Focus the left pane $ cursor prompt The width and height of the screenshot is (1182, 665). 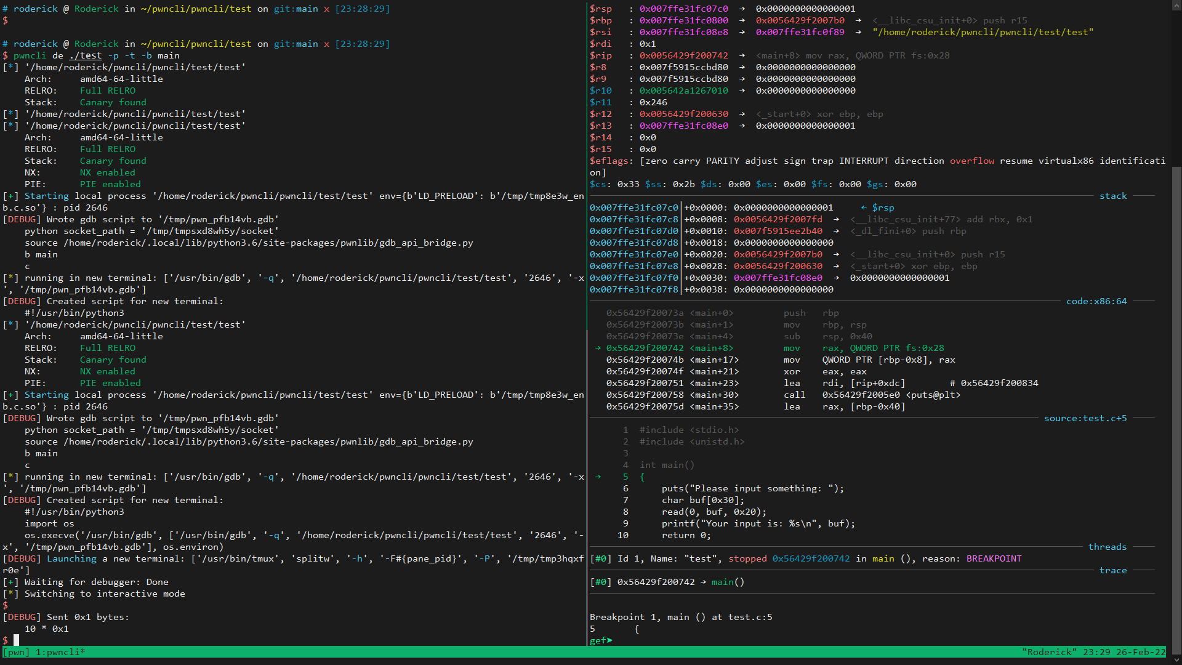(16, 640)
